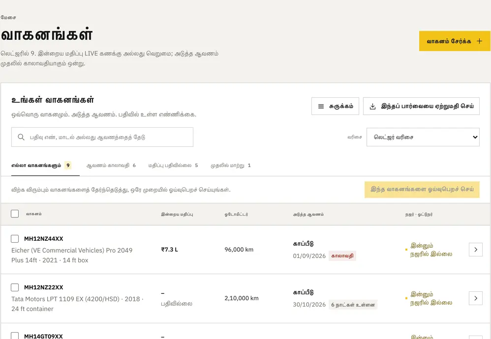
Task: Click the download icon for export view
Action: pos(372,106)
